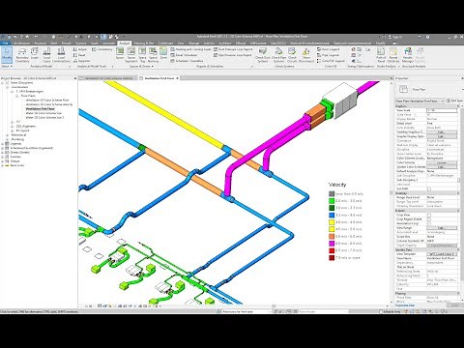Expand the Revit Links tree node
Image resolution: width=464 pixels, height=348 pixels.
click(x=3, y=165)
